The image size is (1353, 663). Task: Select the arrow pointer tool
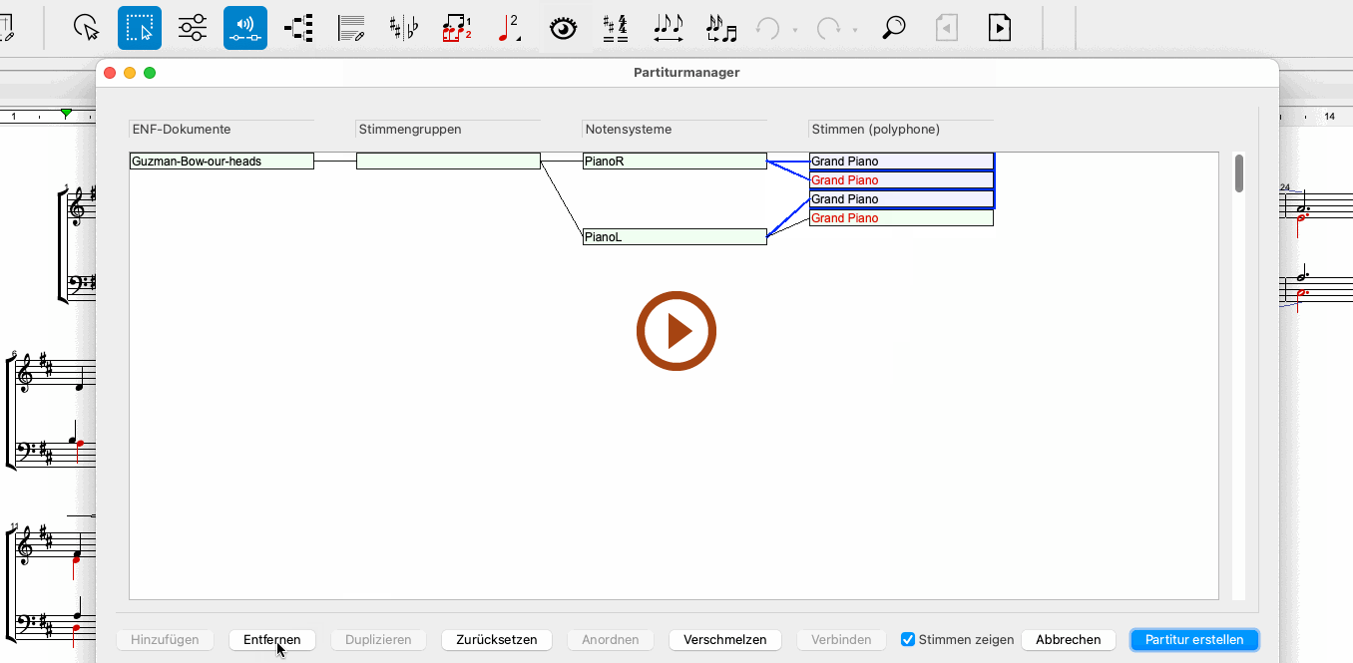88,28
